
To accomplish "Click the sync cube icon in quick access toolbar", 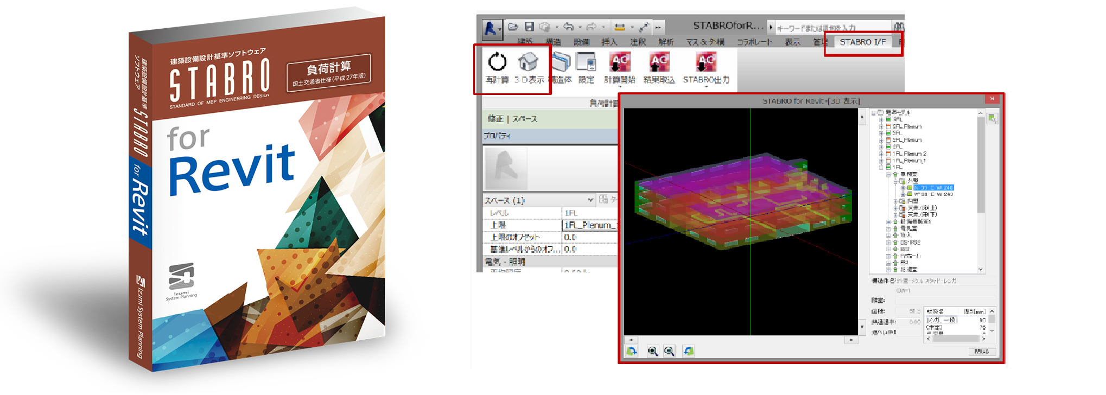I will click(x=545, y=27).
